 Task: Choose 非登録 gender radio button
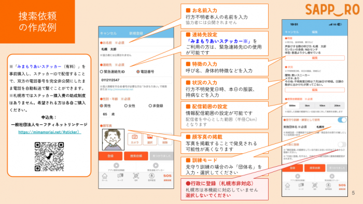150,106
